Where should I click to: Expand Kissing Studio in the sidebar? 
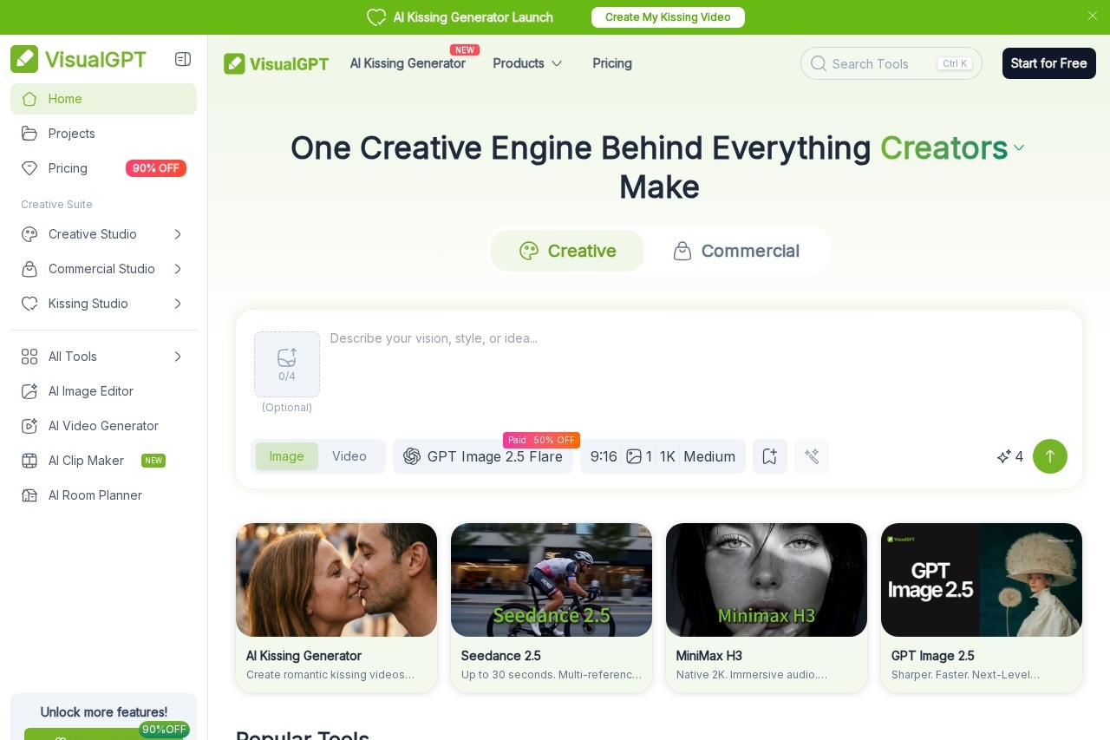pos(103,304)
